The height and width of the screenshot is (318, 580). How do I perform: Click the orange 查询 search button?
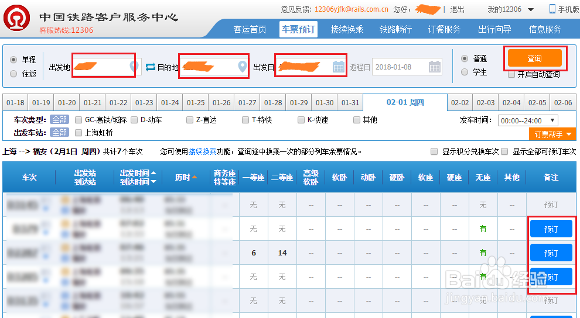[534, 58]
